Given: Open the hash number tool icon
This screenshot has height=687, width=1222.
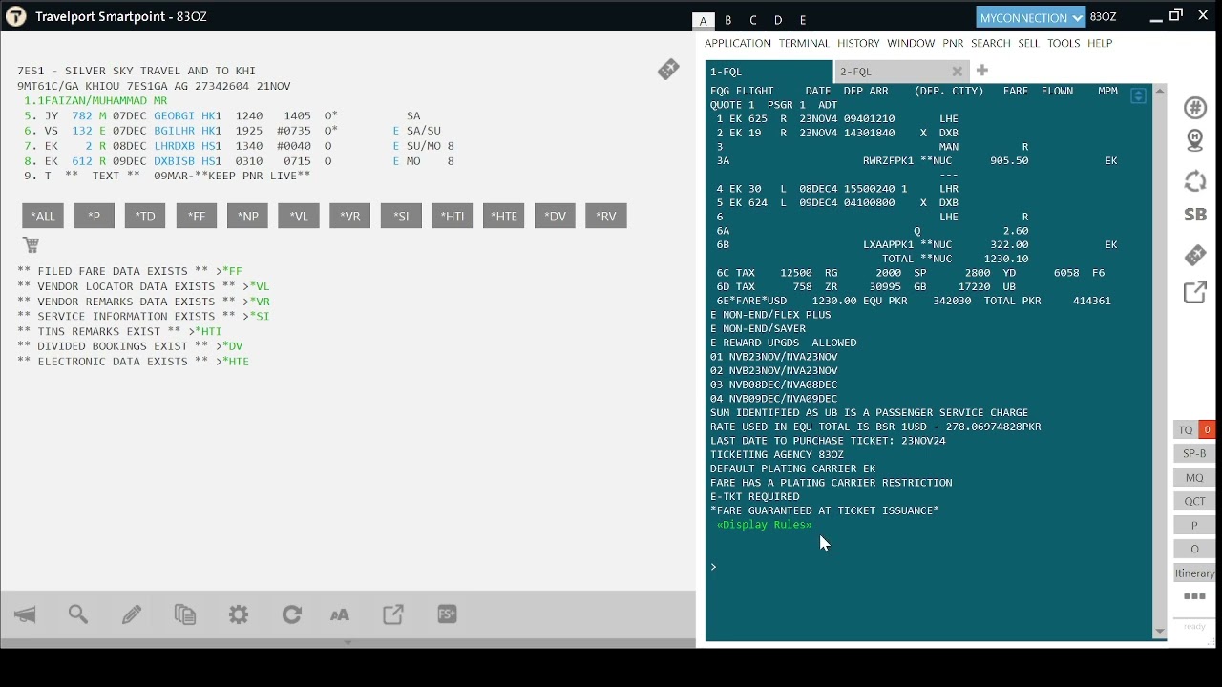Looking at the screenshot, I should click(x=1195, y=108).
